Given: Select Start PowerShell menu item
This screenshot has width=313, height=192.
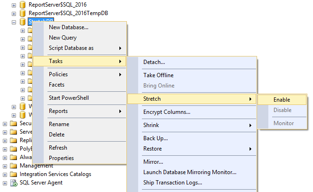Looking at the screenshot, I should pos(79,98).
